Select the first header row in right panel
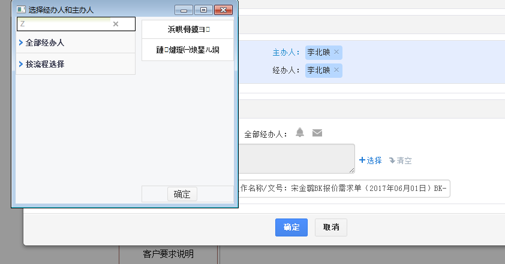 point(188,29)
